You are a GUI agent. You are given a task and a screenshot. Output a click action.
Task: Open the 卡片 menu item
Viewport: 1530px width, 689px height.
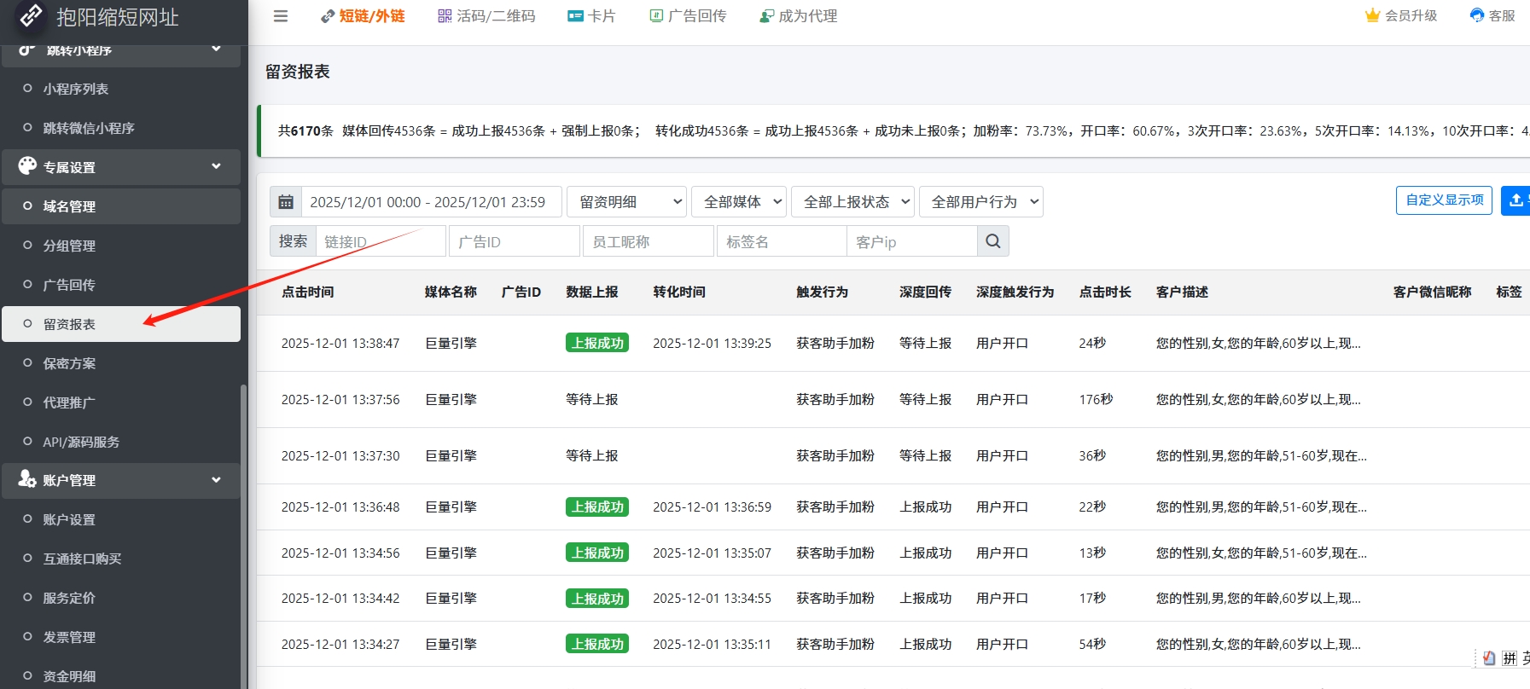click(x=591, y=16)
